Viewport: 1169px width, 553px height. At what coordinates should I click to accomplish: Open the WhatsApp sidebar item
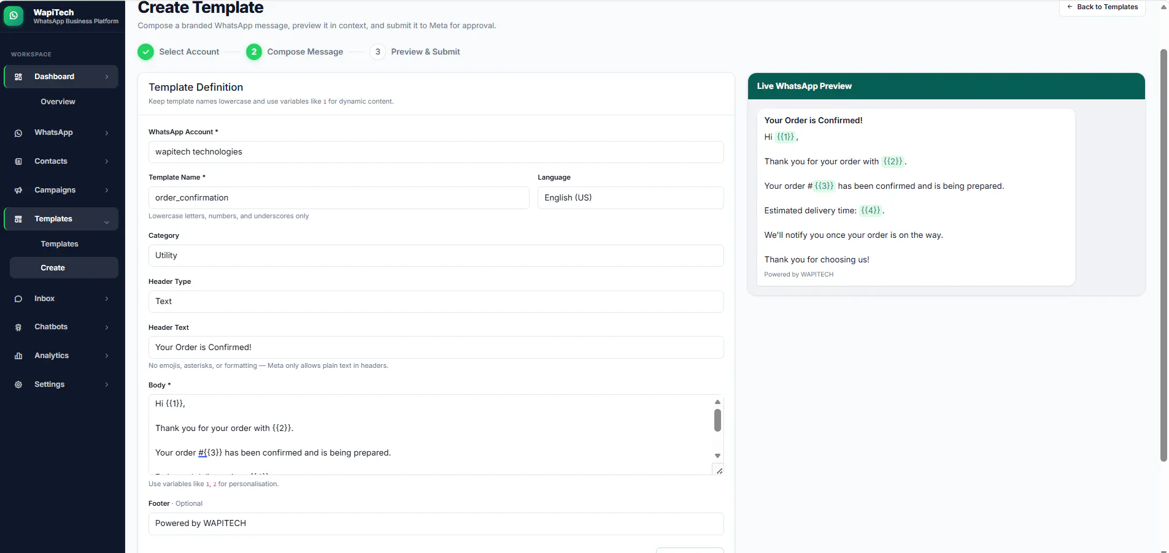pyautogui.click(x=61, y=132)
